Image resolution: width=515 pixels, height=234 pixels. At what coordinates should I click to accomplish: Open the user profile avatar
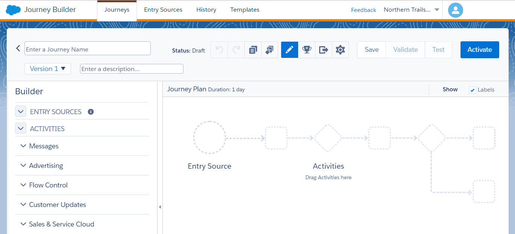point(456,10)
